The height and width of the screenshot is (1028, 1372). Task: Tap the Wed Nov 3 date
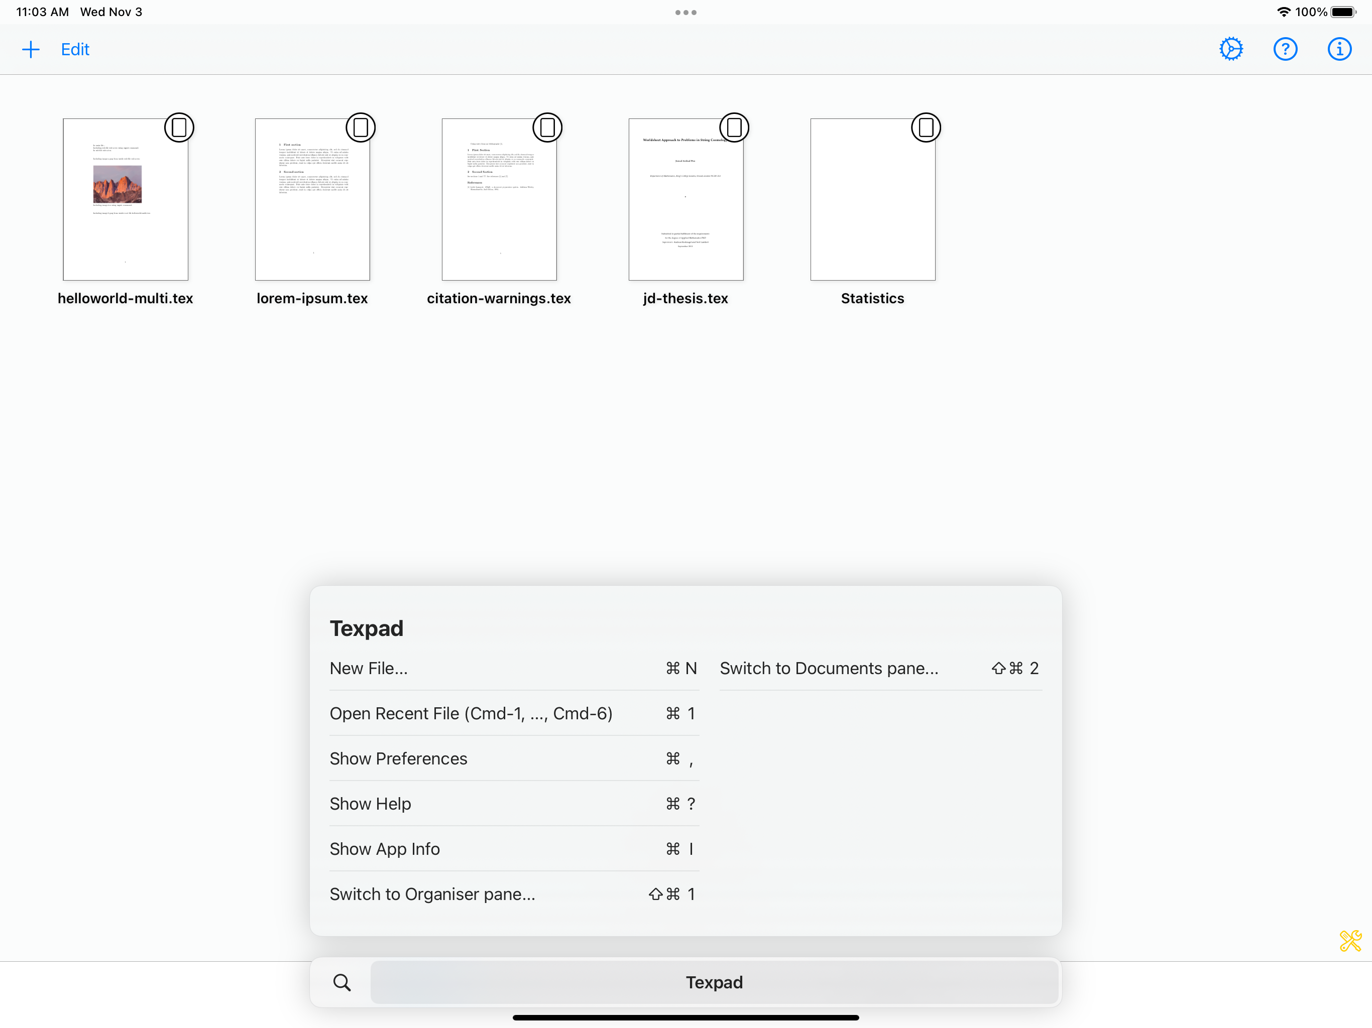tap(111, 12)
